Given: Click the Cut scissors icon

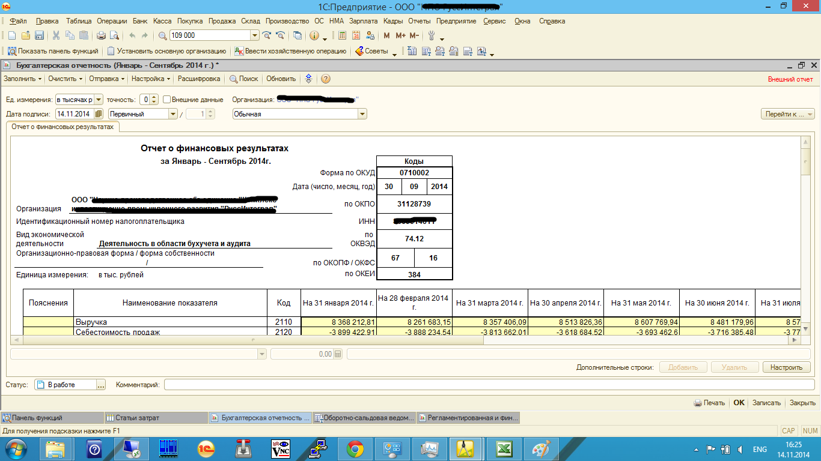Looking at the screenshot, I should pos(56,35).
